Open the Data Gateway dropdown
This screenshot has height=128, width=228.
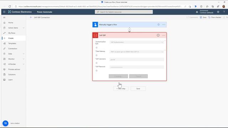tap(137, 52)
